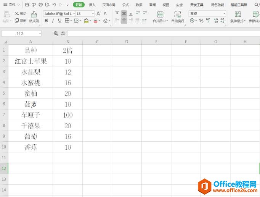Apply red font color to text

pos(96,21)
